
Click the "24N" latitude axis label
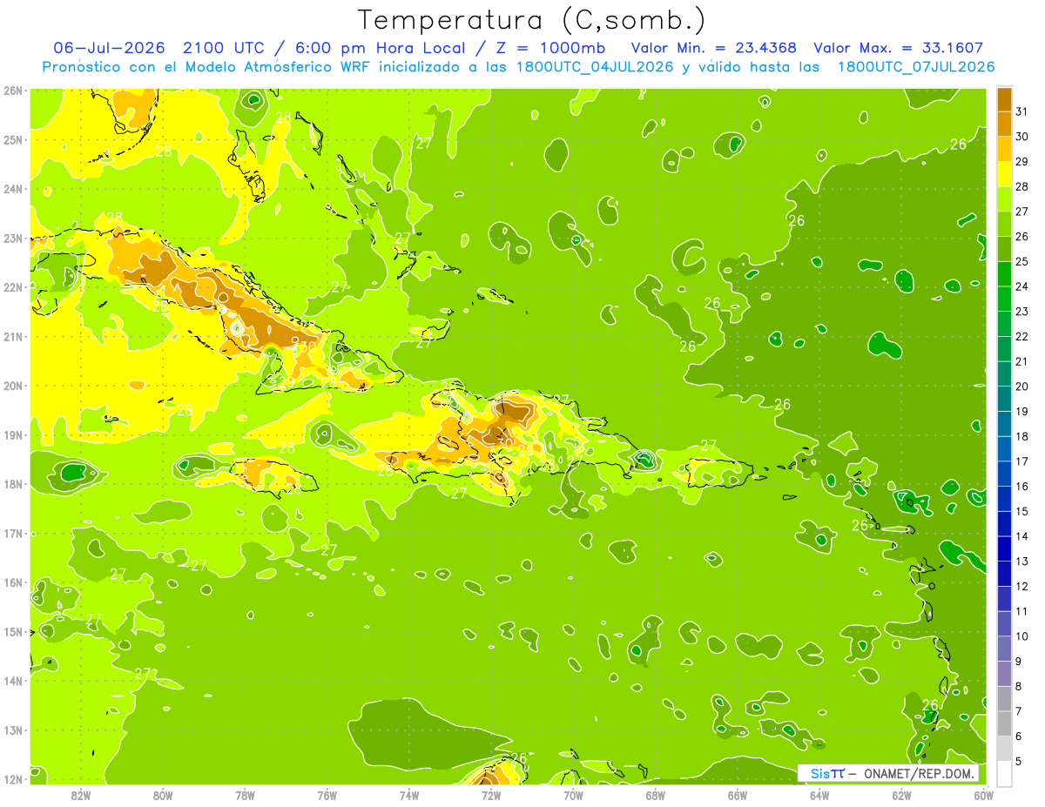click(12, 189)
